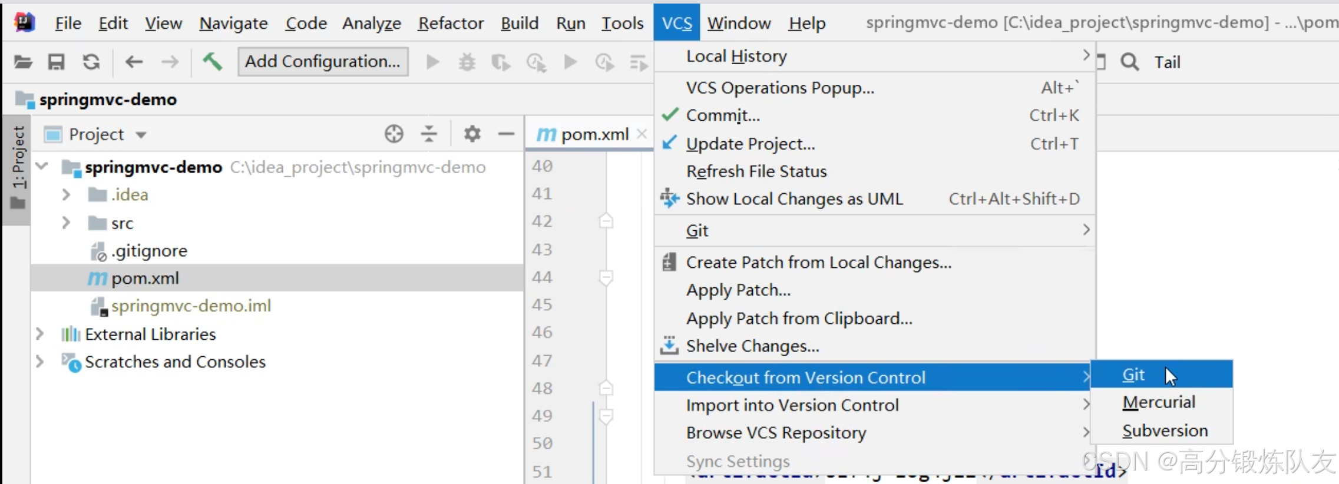Choose Mercurial in Checkout submenu
Screen dimensions: 1339x484
point(1162,402)
